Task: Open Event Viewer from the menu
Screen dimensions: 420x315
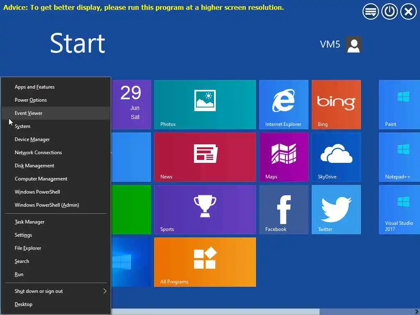Action: point(56,113)
